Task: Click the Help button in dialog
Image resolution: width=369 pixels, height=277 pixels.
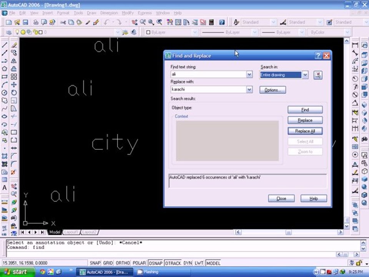Action: (x=314, y=199)
